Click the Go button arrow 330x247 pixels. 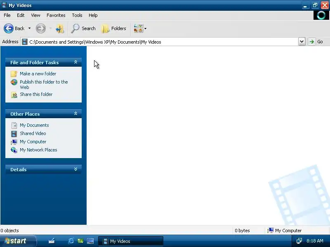pos(312,42)
